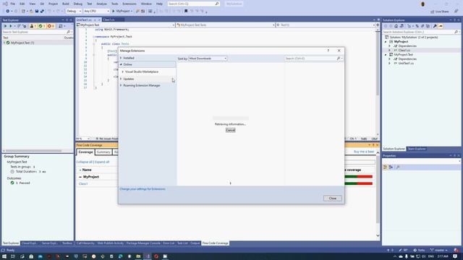Click Show All Files icon in Solution Explorer
Screen dimensions: 463x260
point(428,26)
